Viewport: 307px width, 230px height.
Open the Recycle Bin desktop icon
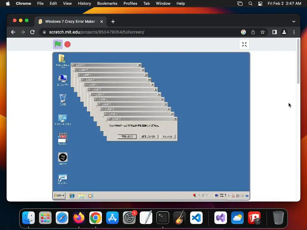point(63,99)
